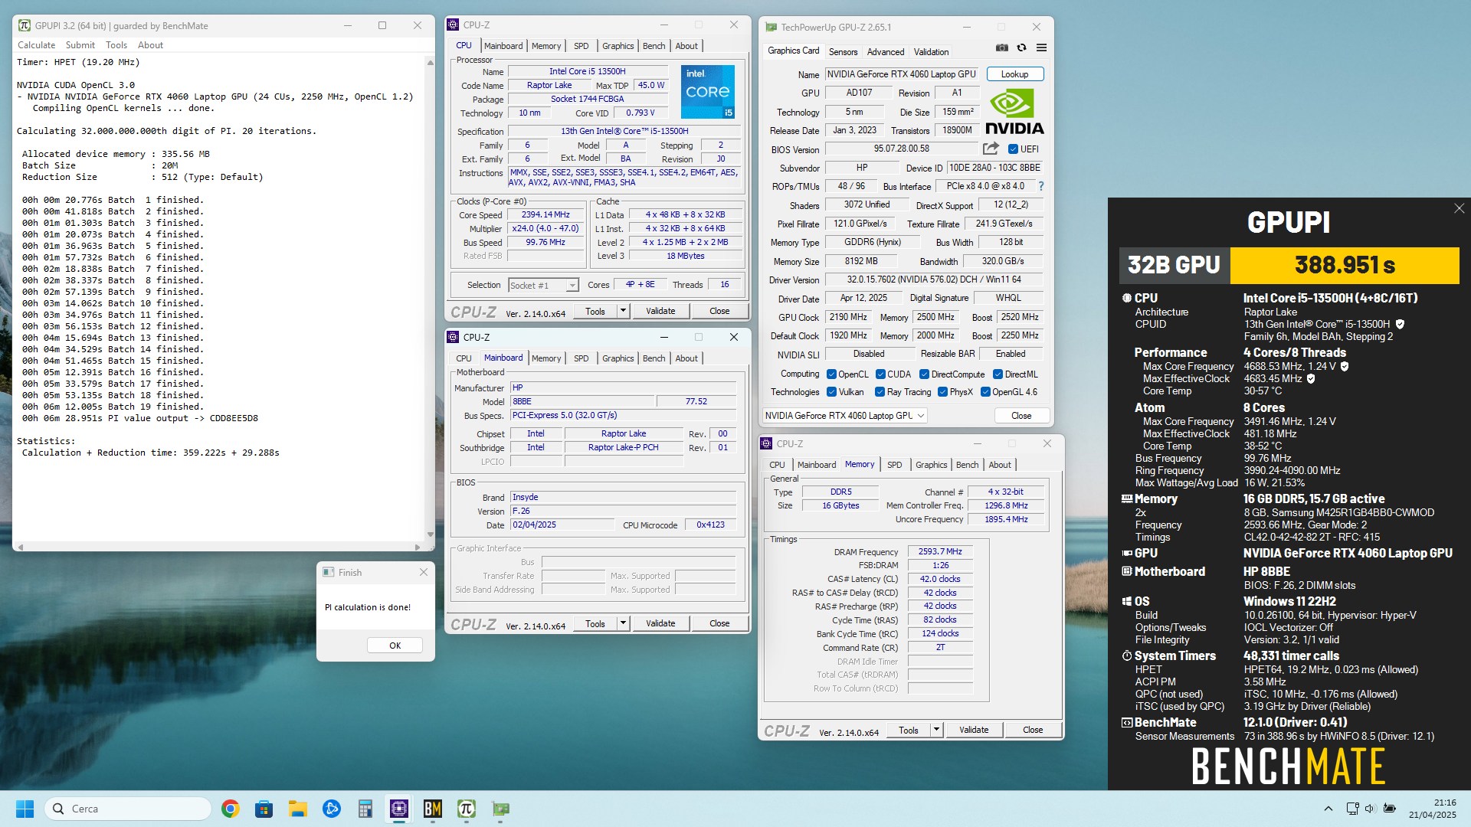The image size is (1471, 827).
Task: Open the About menu in GPUPI
Action: (150, 45)
